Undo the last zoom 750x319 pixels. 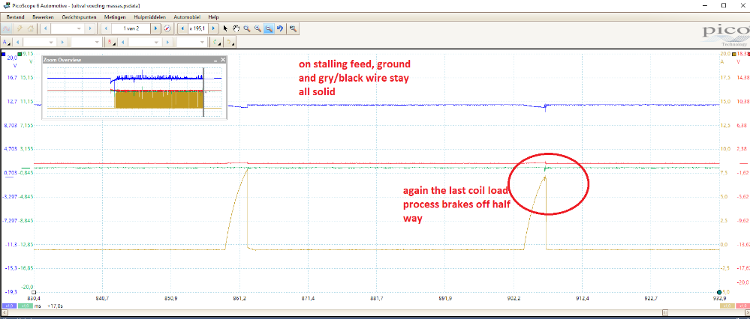coord(279,28)
